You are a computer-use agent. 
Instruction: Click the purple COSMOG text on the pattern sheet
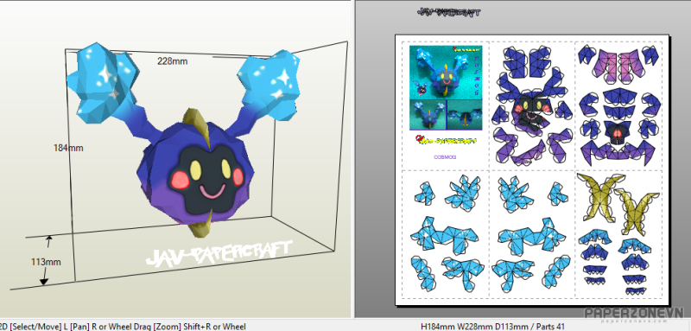(445, 157)
